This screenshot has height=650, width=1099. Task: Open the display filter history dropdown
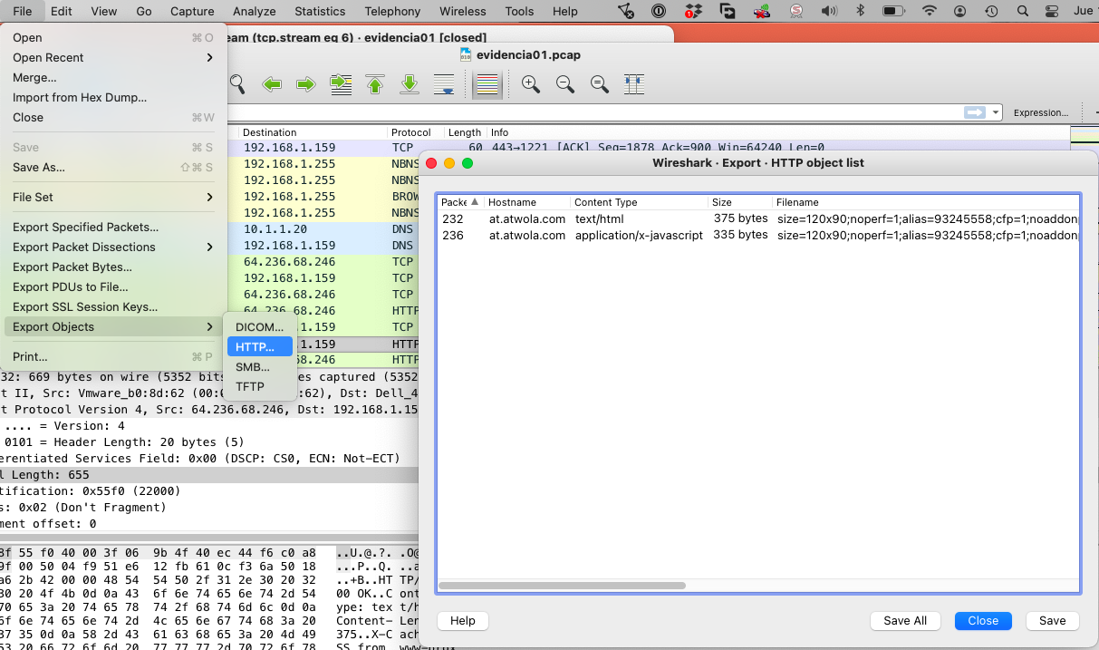(997, 112)
